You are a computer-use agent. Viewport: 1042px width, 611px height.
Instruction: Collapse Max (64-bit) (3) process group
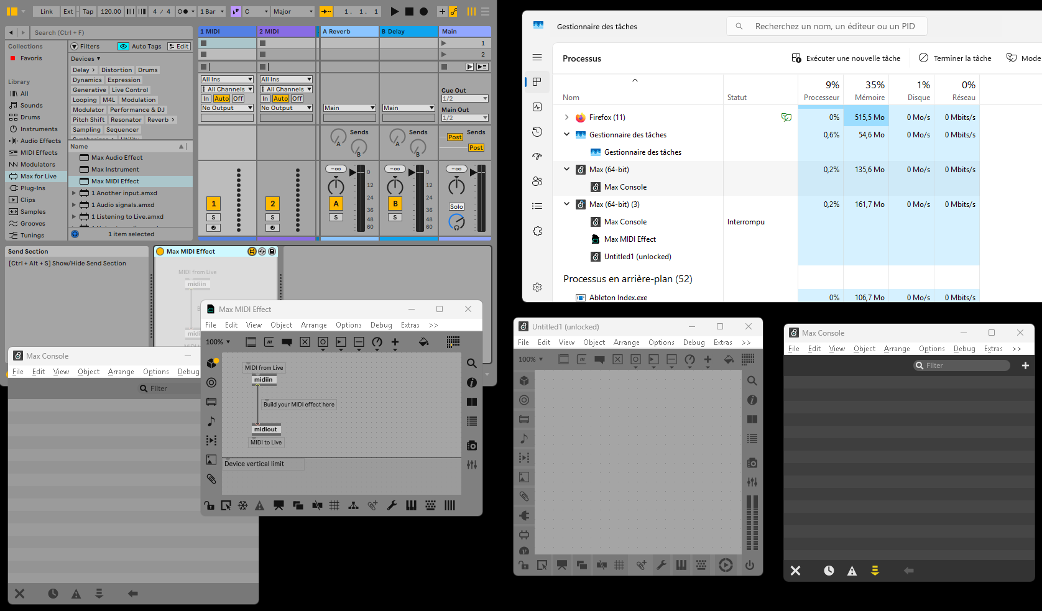(566, 204)
